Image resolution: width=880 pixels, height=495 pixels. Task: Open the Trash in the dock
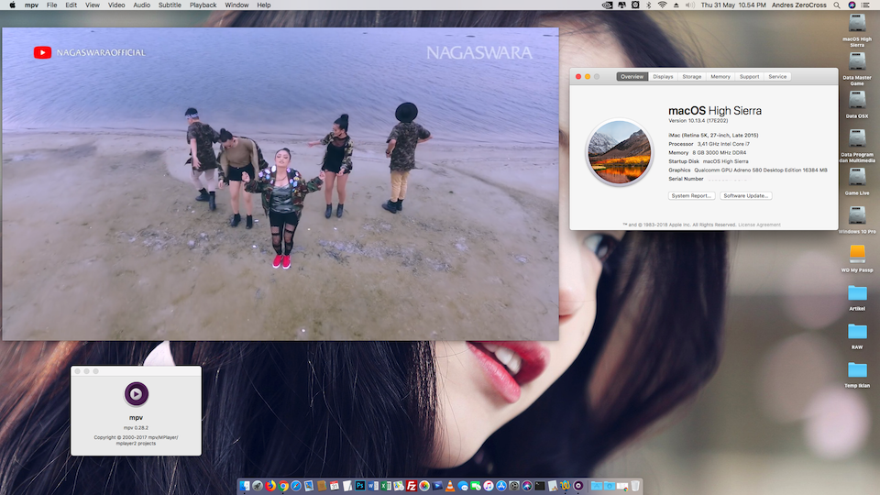point(634,486)
